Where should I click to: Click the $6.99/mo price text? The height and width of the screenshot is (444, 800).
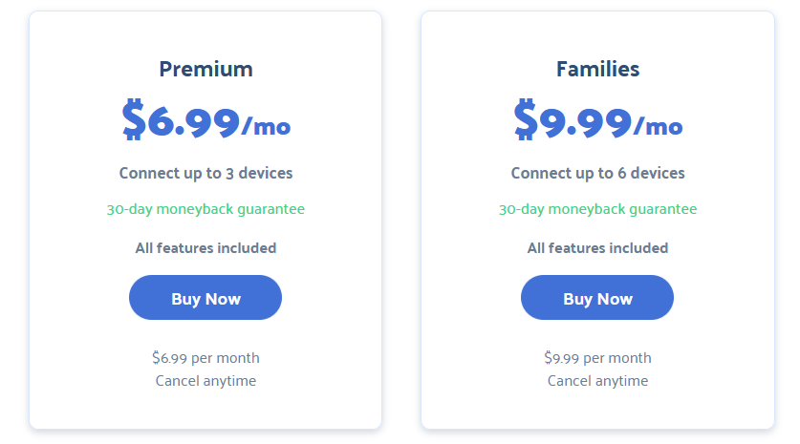point(206,119)
